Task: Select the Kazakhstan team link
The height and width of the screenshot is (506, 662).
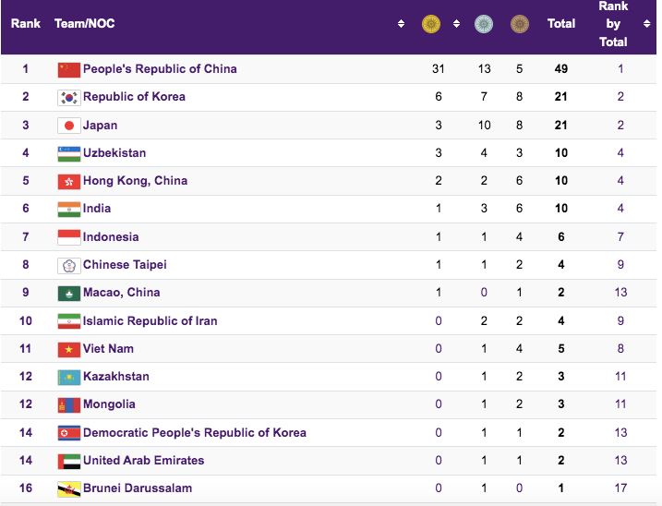Action: pos(115,377)
